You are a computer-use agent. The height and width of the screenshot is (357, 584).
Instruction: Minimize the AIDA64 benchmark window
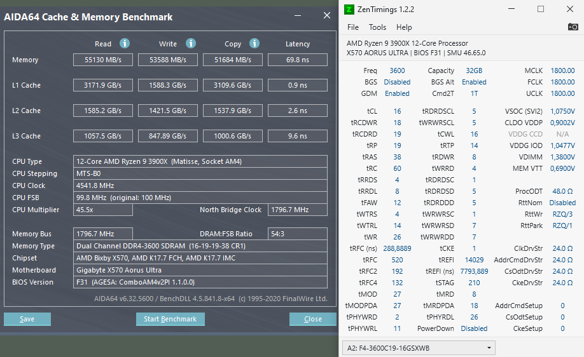pyautogui.click(x=298, y=16)
